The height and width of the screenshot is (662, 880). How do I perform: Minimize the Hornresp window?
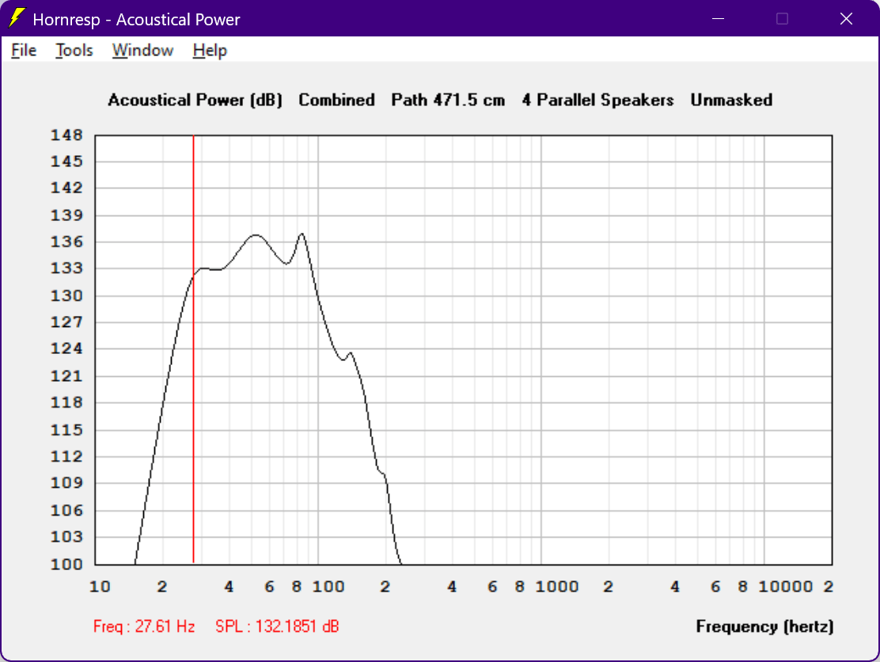718,18
